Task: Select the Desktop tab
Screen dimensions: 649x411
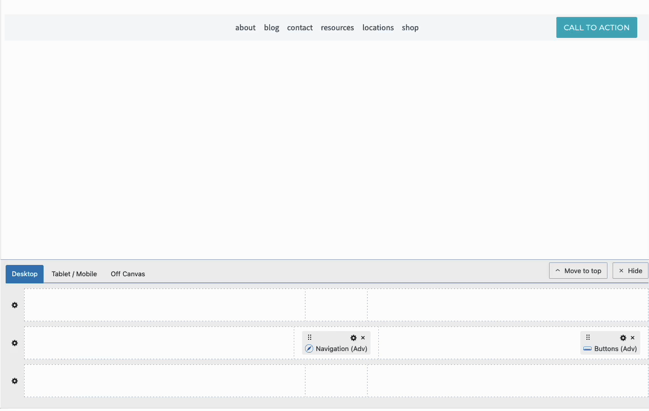Action: coord(24,274)
